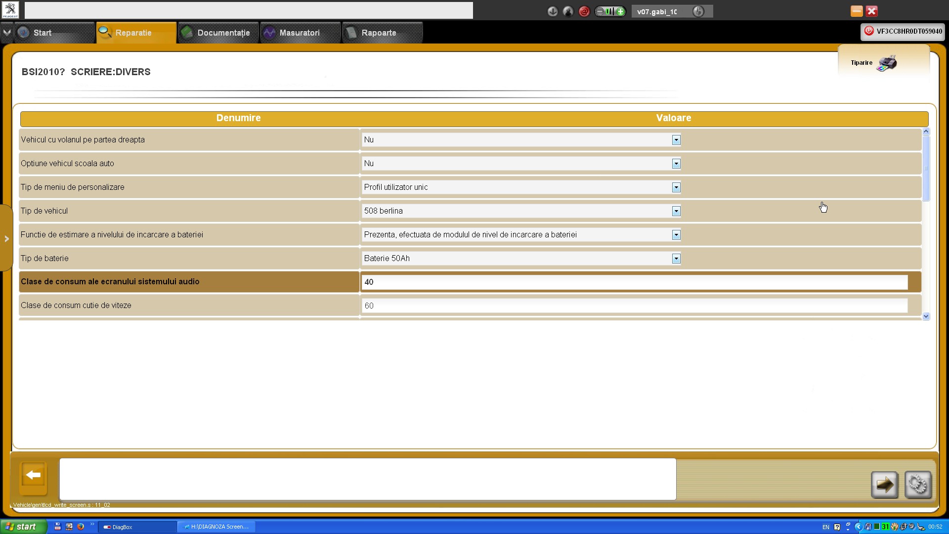The width and height of the screenshot is (949, 534).
Task: Click the Peugeot logo icon
Action: 10,10
